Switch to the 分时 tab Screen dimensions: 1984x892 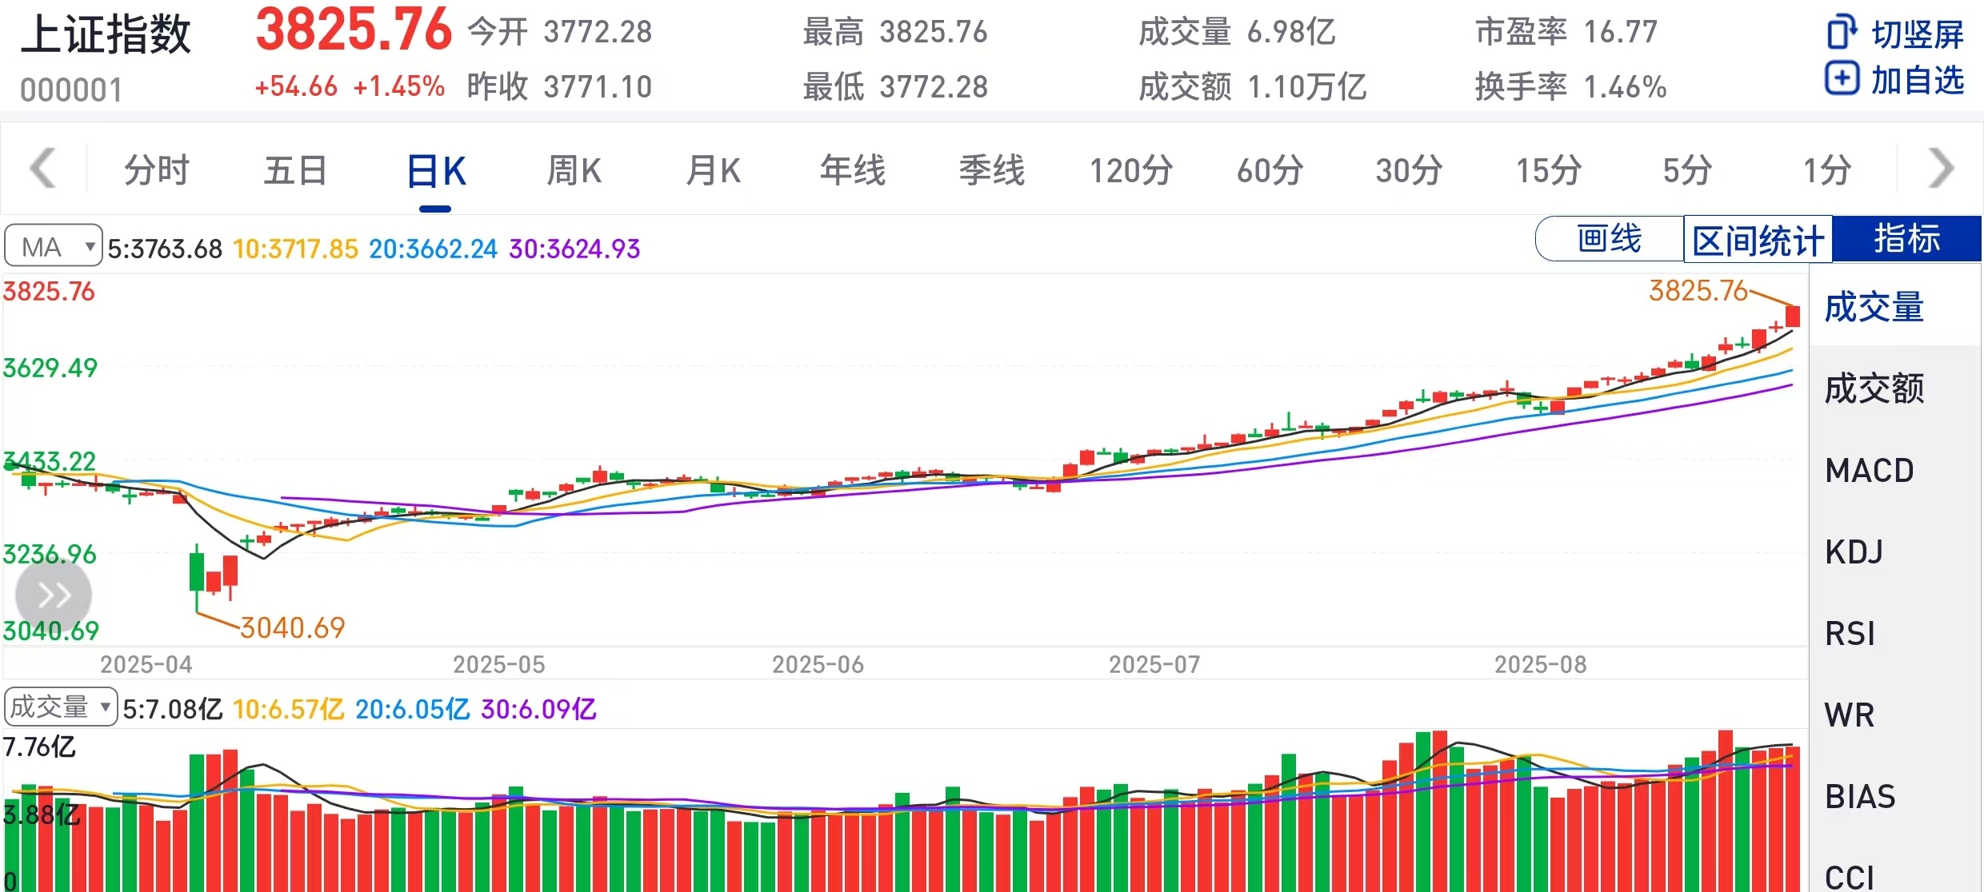(x=157, y=170)
